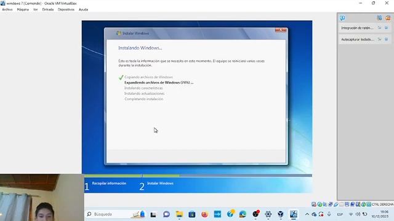Click the USB pen-shaped indicator in VM status bar

coord(336,204)
